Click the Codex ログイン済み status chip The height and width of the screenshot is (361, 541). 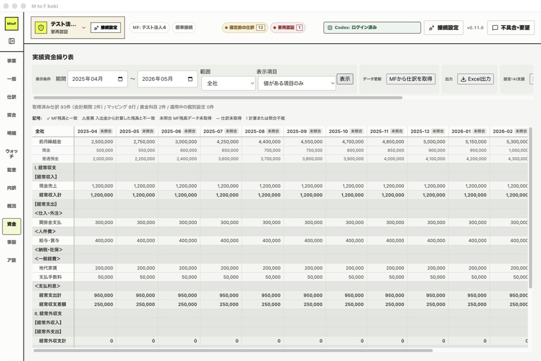click(372, 28)
